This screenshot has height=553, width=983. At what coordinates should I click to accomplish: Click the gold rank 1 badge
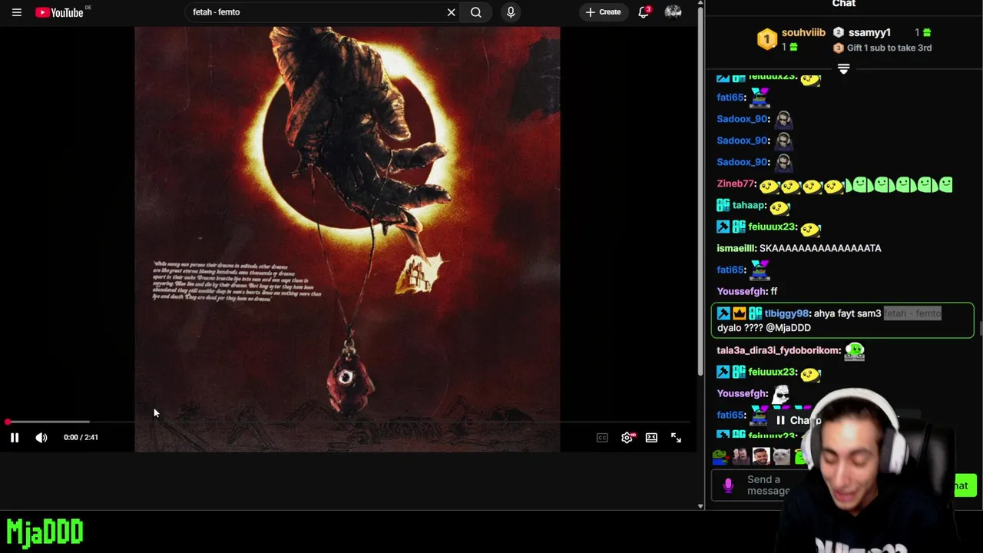pos(766,39)
